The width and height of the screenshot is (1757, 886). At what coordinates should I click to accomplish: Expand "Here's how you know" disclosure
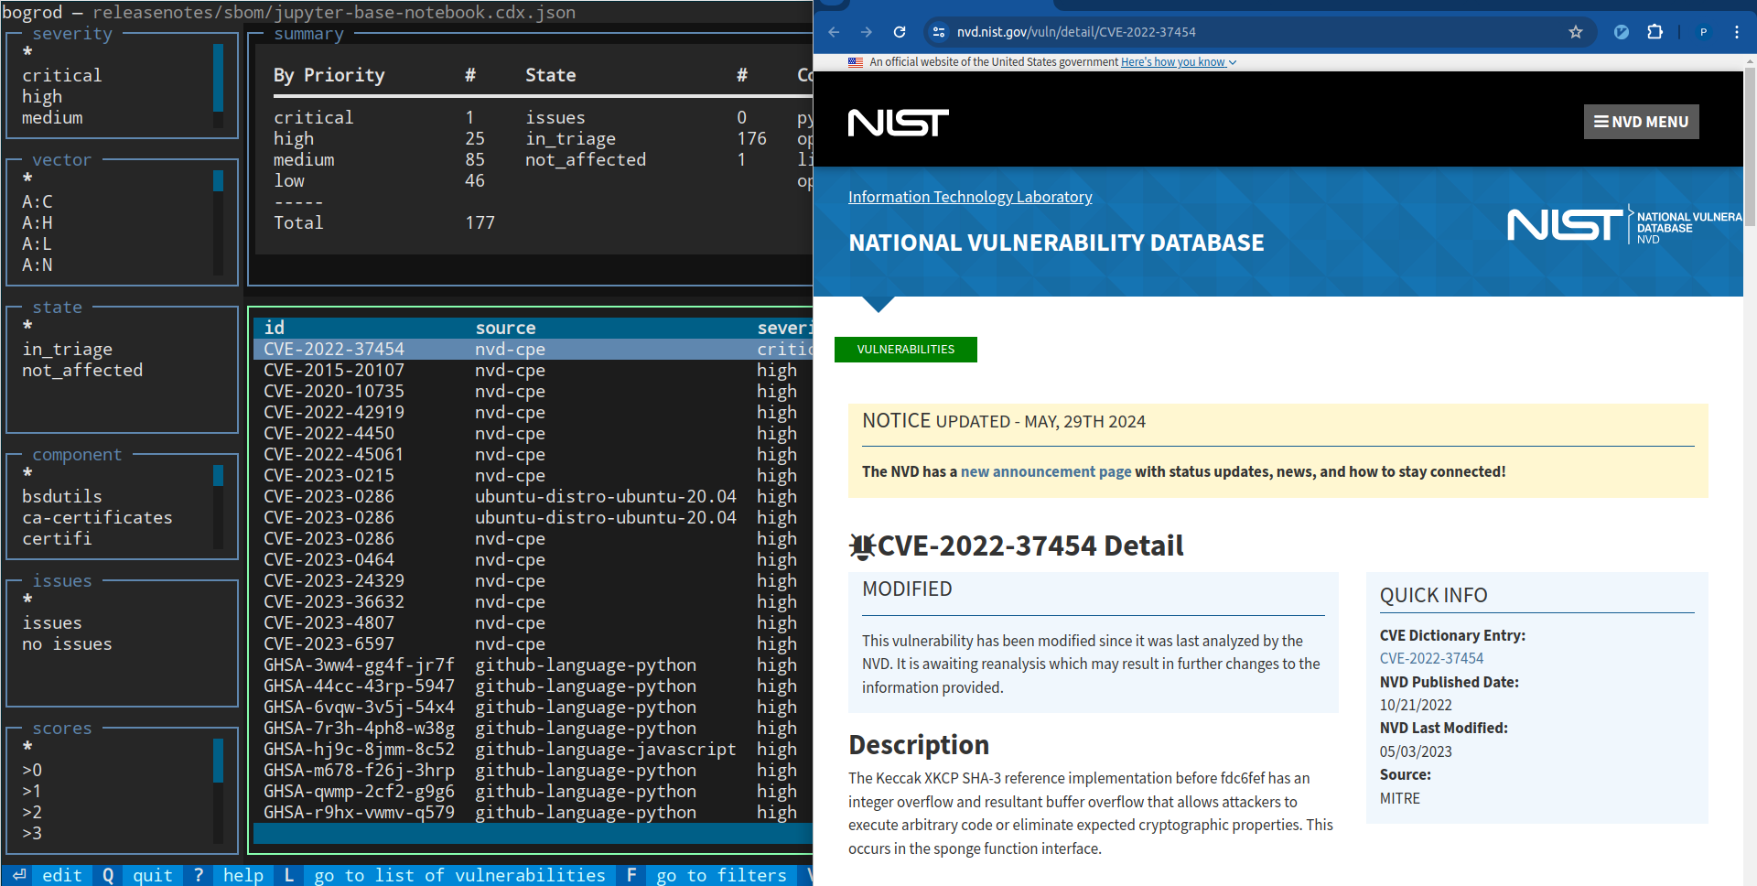[1178, 62]
